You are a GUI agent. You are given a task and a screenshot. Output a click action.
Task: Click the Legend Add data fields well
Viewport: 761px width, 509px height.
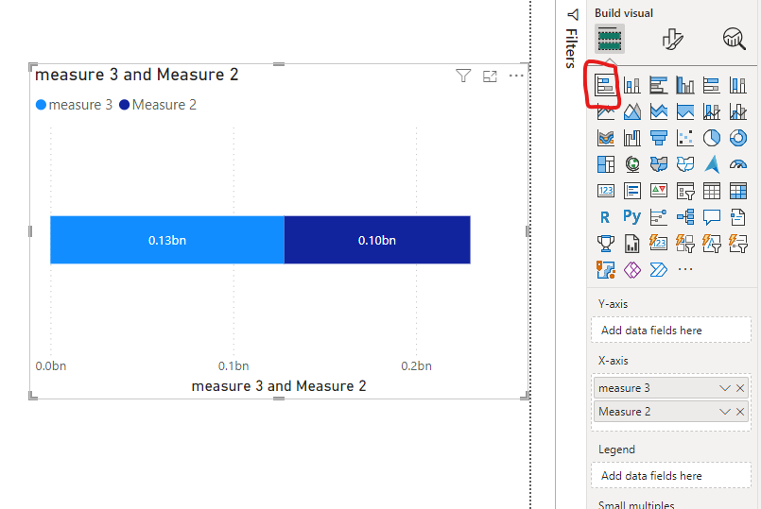click(x=671, y=476)
